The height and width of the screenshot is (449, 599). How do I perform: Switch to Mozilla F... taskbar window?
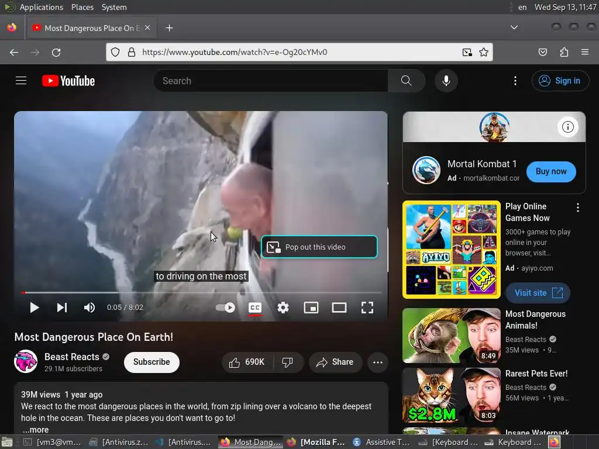click(316, 442)
